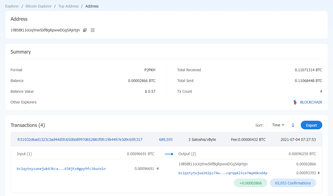This screenshot has height=196, width=333.
Task: Click the Tx Count value 4
Action: (x=321, y=91)
